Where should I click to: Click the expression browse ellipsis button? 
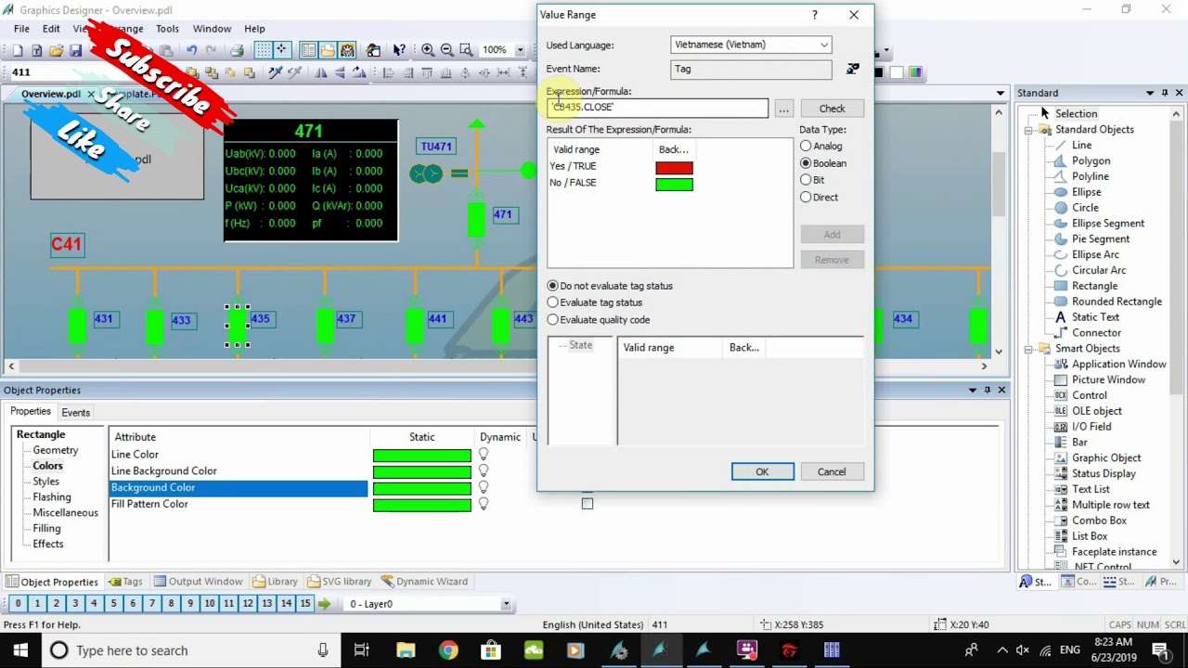click(784, 109)
